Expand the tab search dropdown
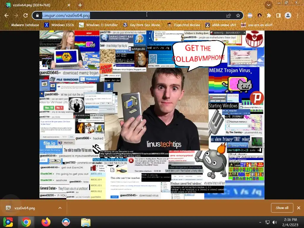304x228 pixels. [x=268, y=5]
